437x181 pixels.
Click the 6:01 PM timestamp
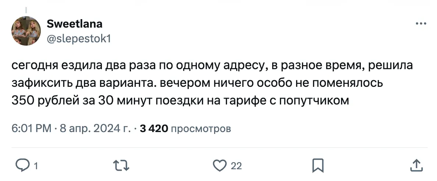click(31, 128)
